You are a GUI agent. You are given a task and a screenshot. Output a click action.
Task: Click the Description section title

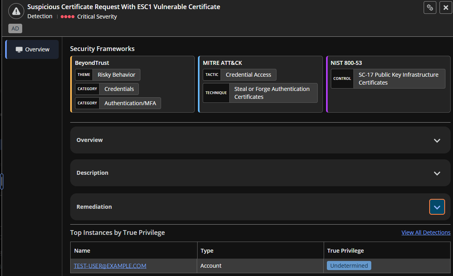[92, 173]
